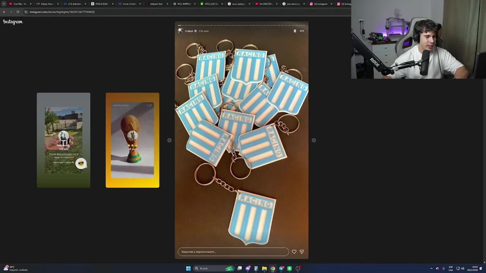The height and width of the screenshot is (273, 486).
Task: Close the Jetpack Stats tab
Action: (x=167, y=4)
